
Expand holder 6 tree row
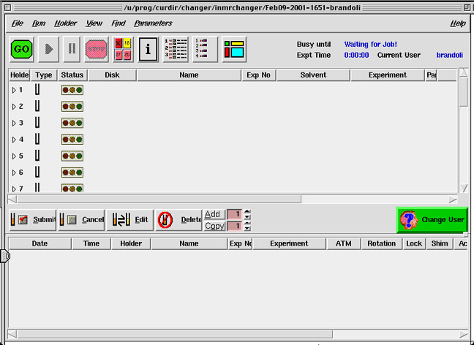point(13,172)
